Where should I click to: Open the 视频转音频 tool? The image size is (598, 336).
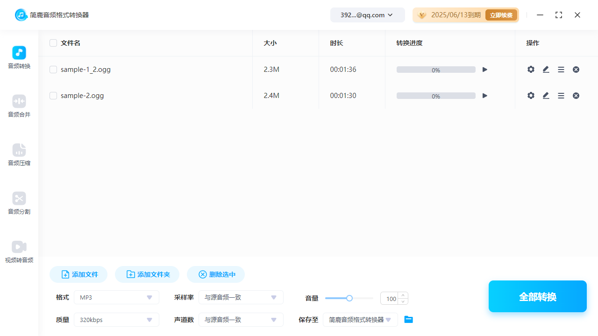point(19,252)
